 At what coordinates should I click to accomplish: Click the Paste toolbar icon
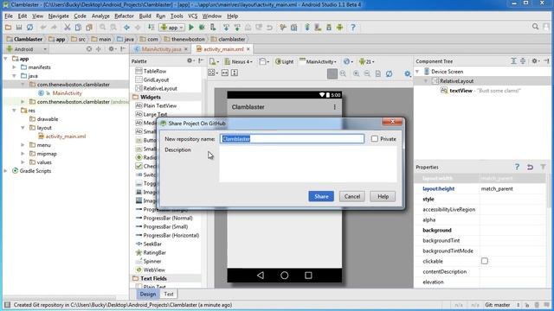[x=89, y=27]
